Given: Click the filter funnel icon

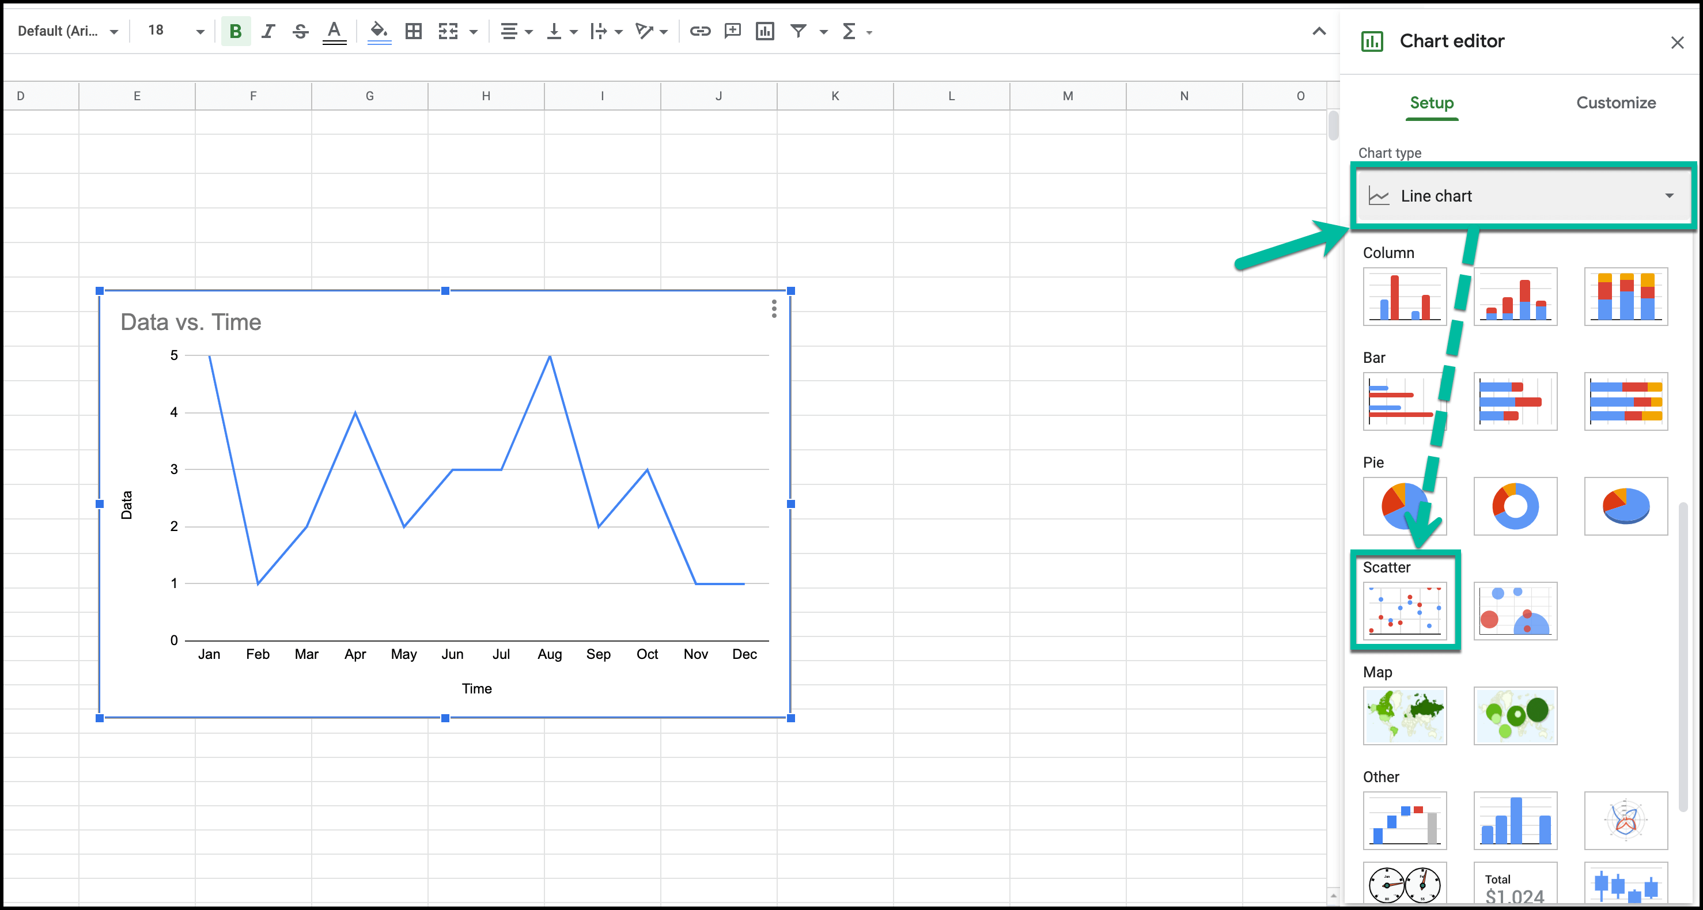Looking at the screenshot, I should (x=798, y=31).
